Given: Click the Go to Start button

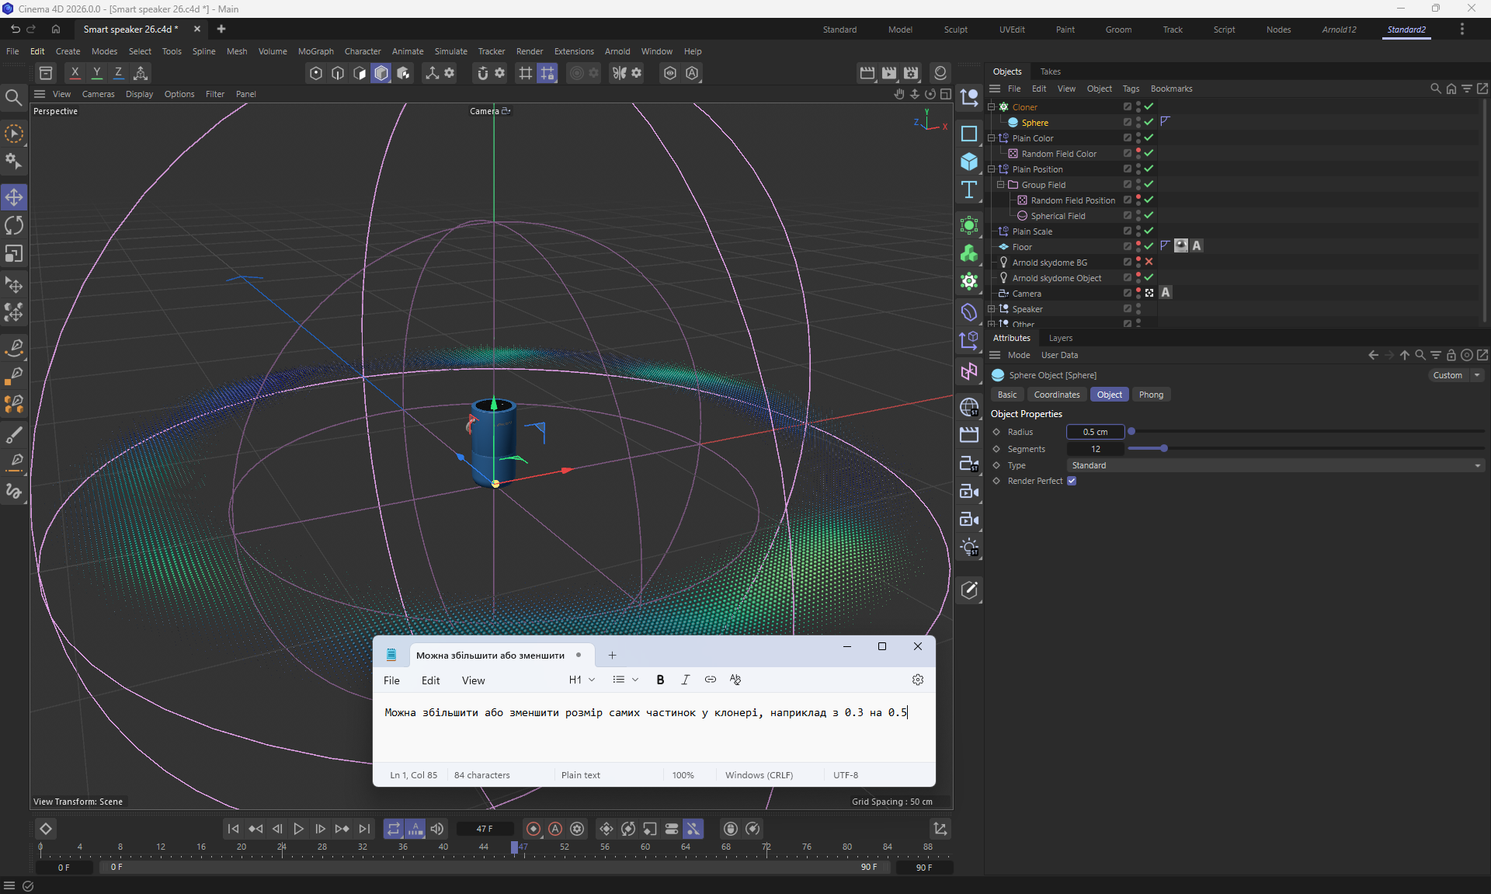Looking at the screenshot, I should (x=233, y=829).
